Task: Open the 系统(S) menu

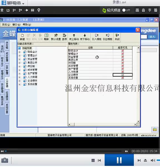Action: pyautogui.click(x=6, y=24)
